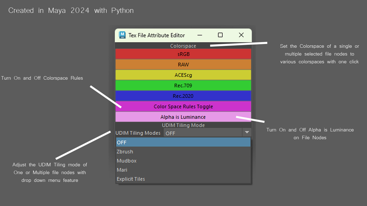Set colorspace to sRGB
The width and height of the screenshot is (367, 206).
(x=183, y=54)
